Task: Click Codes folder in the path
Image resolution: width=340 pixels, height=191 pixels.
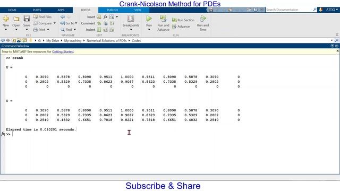Action: (x=136, y=40)
